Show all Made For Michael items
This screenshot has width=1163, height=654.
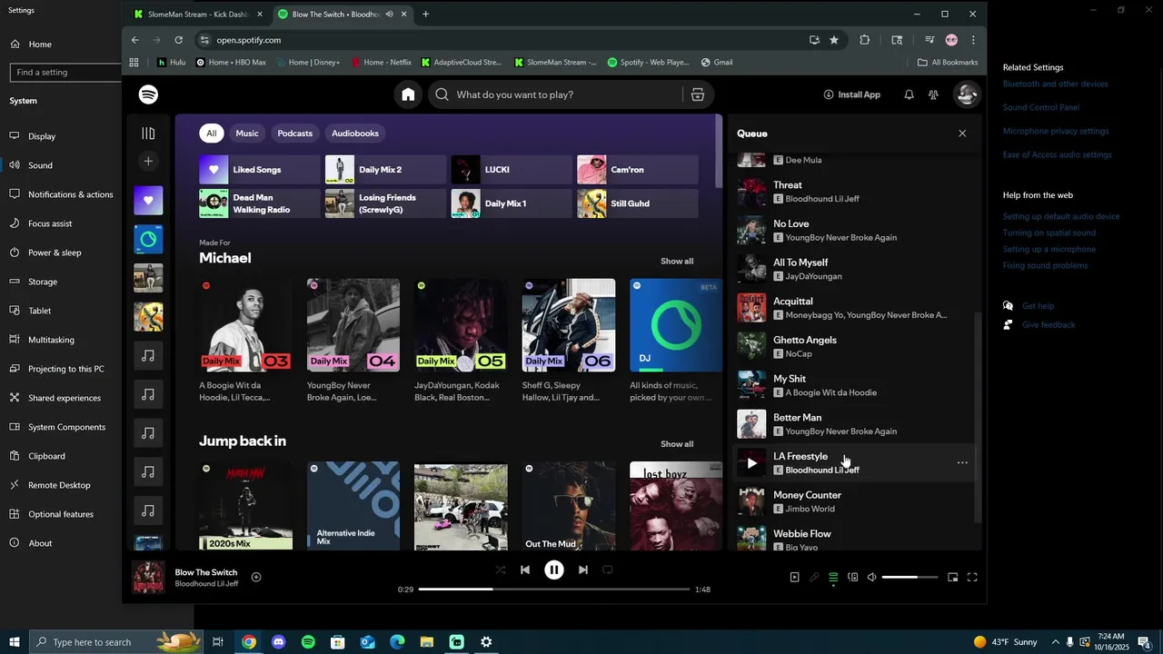(x=677, y=262)
